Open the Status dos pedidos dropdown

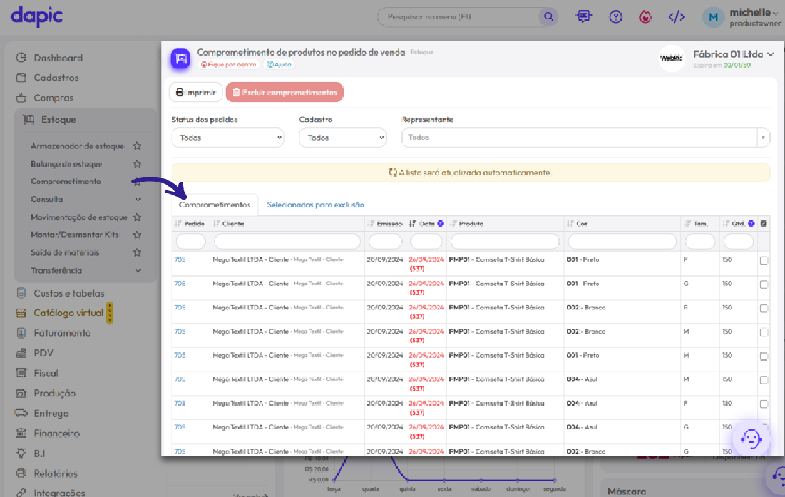pos(227,138)
